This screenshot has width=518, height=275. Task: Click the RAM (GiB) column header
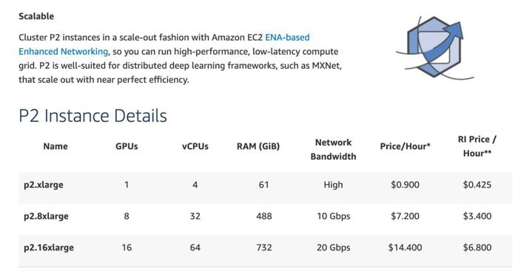[258, 146]
